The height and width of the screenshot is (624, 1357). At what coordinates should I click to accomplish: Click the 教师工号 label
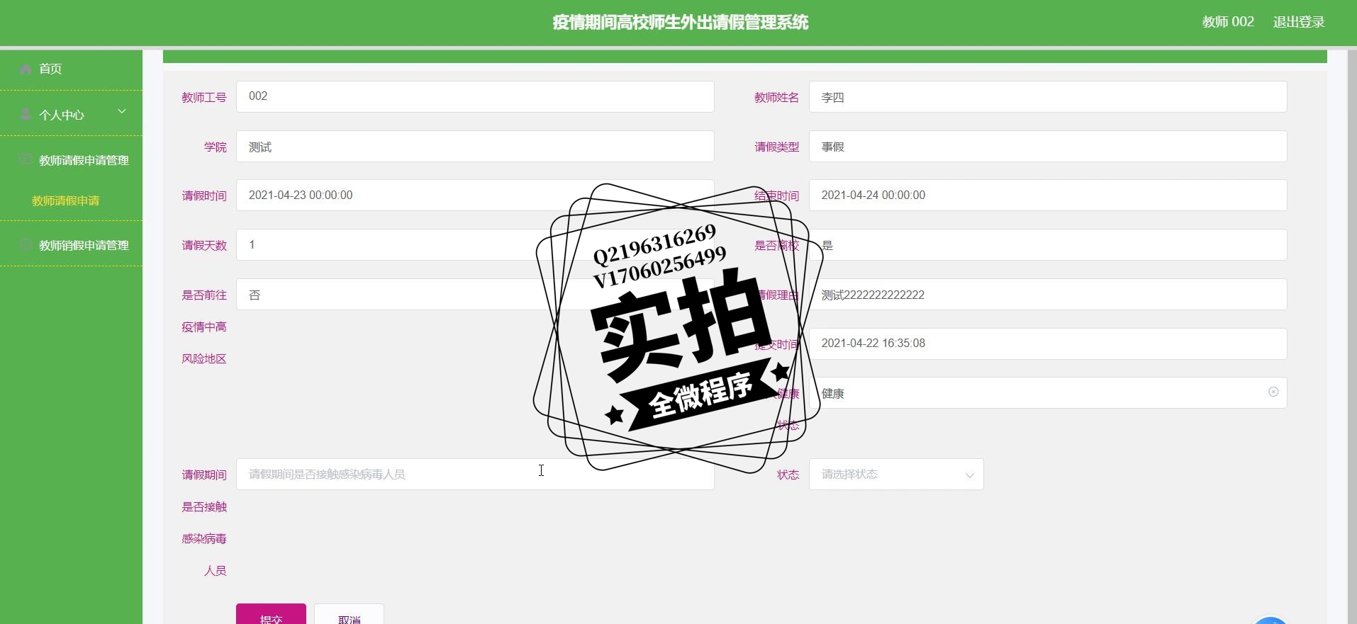[204, 97]
